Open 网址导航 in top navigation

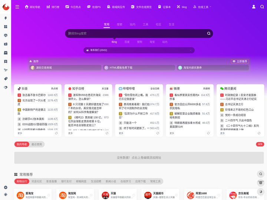tap(33, 7)
